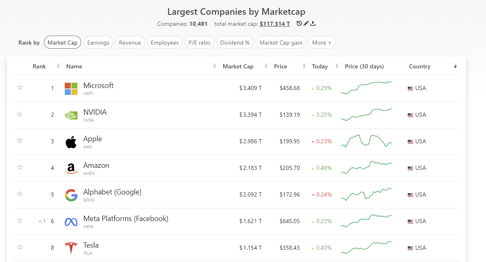Click Amazon's $205.70 price value
Viewport: 486px width, 262px height.
pyautogui.click(x=289, y=168)
